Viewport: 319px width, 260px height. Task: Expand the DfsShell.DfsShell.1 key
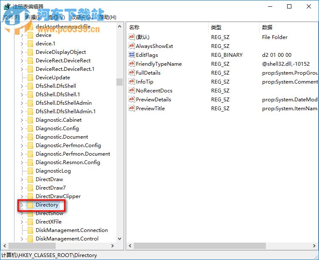pyautogui.click(x=22, y=95)
